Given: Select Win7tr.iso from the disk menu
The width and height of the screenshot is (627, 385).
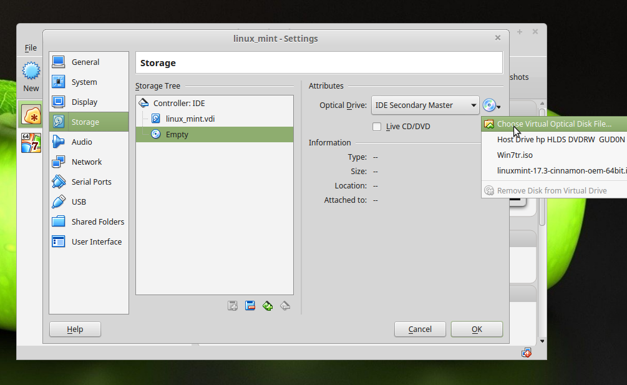Looking at the screenshot, I should (554, 155).
